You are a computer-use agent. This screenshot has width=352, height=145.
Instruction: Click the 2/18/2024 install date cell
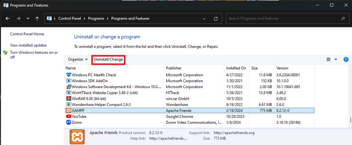(234, 110)
